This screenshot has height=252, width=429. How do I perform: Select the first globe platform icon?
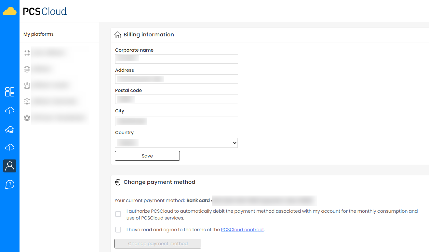click(27, 53)
